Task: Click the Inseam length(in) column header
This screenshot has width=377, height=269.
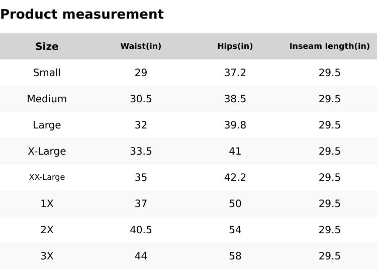Action: (x=329, y=46)
